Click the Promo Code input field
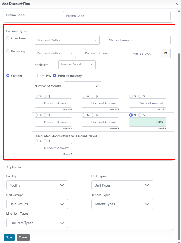Image resolution: width=181 pixels, height=243 pixels. (117, 16)
